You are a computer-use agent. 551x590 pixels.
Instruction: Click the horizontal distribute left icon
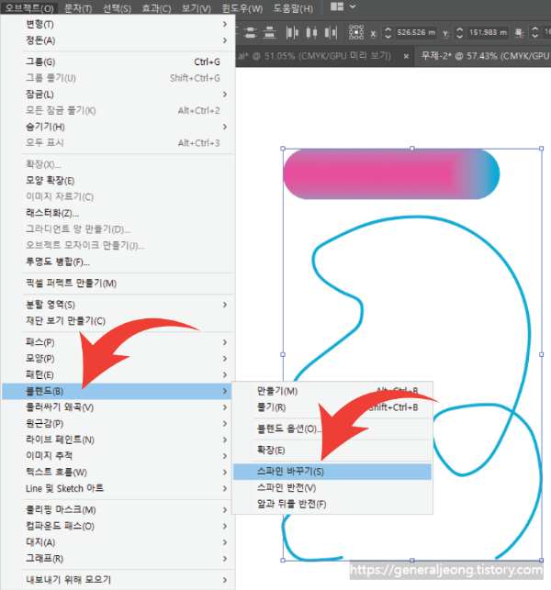(x=292, y=32)
